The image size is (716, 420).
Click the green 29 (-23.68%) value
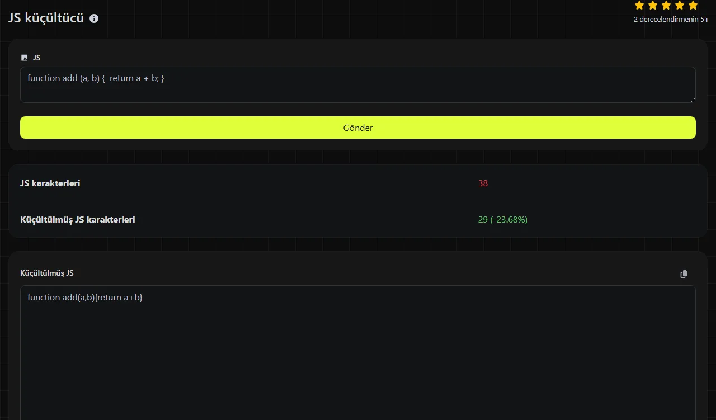pyautogui.click(x=503, y=219)
